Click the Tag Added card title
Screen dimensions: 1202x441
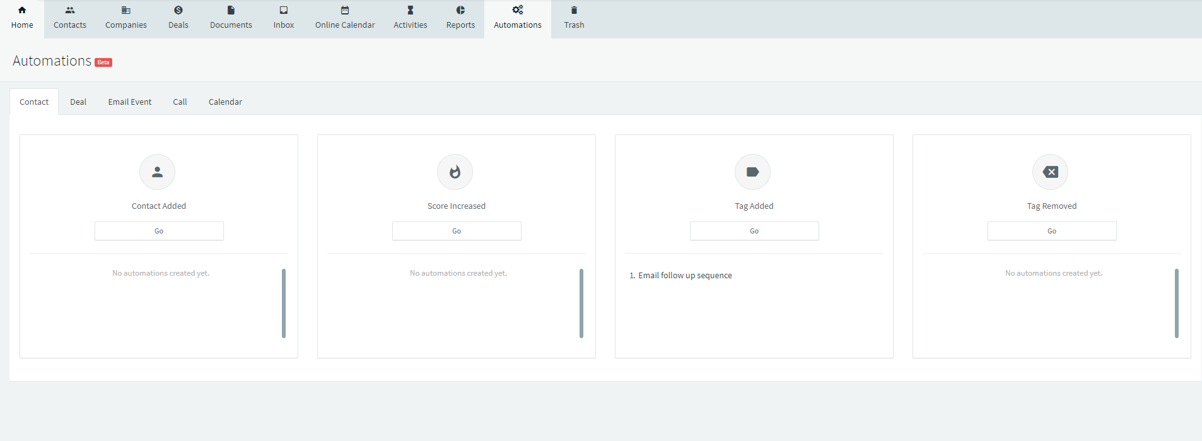coord(754,206)
